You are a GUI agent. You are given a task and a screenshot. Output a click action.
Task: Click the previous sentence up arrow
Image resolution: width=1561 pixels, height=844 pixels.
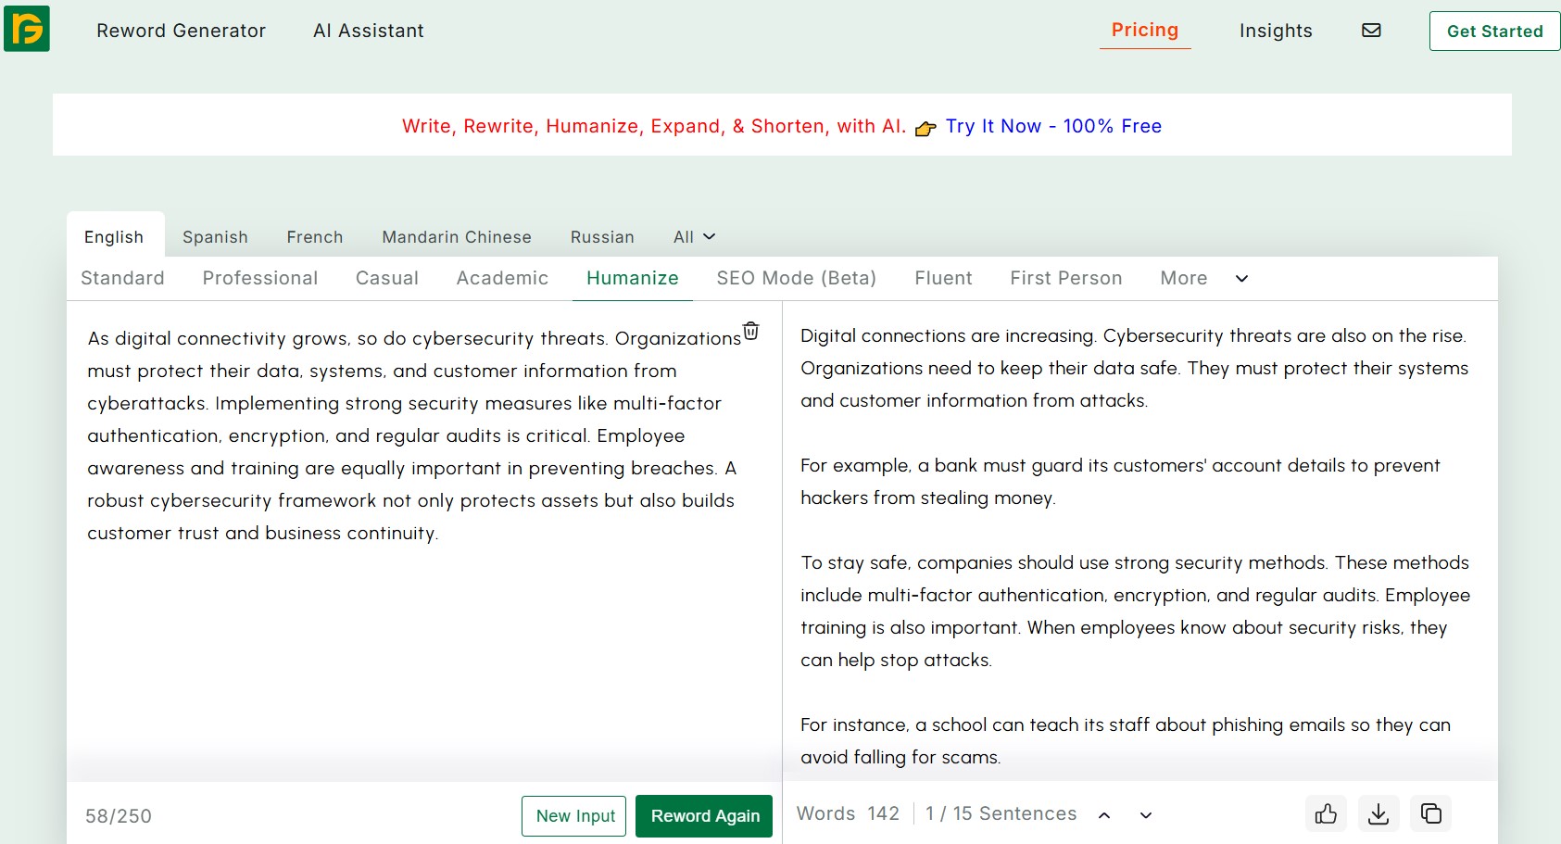pos(1104,815)
